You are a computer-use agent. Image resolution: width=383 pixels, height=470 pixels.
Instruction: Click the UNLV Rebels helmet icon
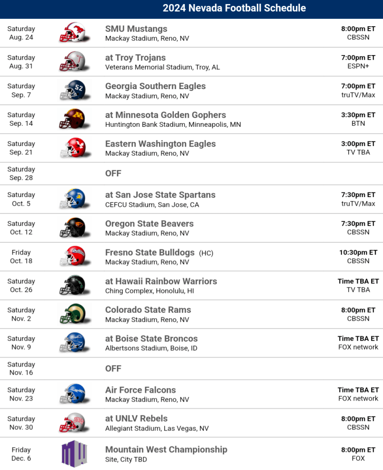coord(73,423)
